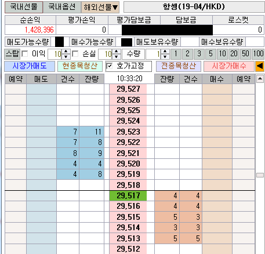The image size is (265, 254).
Task: Switch to the 국내옵션 tab
Action: [62, 7]
